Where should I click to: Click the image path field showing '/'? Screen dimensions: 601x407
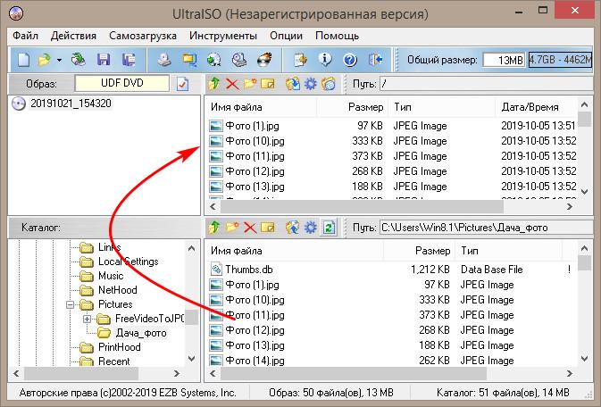pyautogui.click(x=486, y=84)
